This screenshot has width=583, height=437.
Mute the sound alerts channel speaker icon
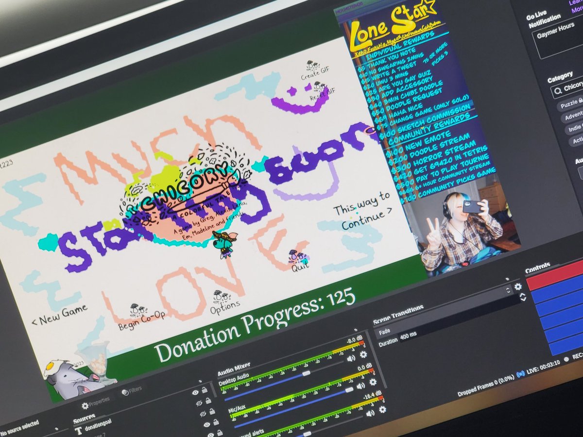370,414
